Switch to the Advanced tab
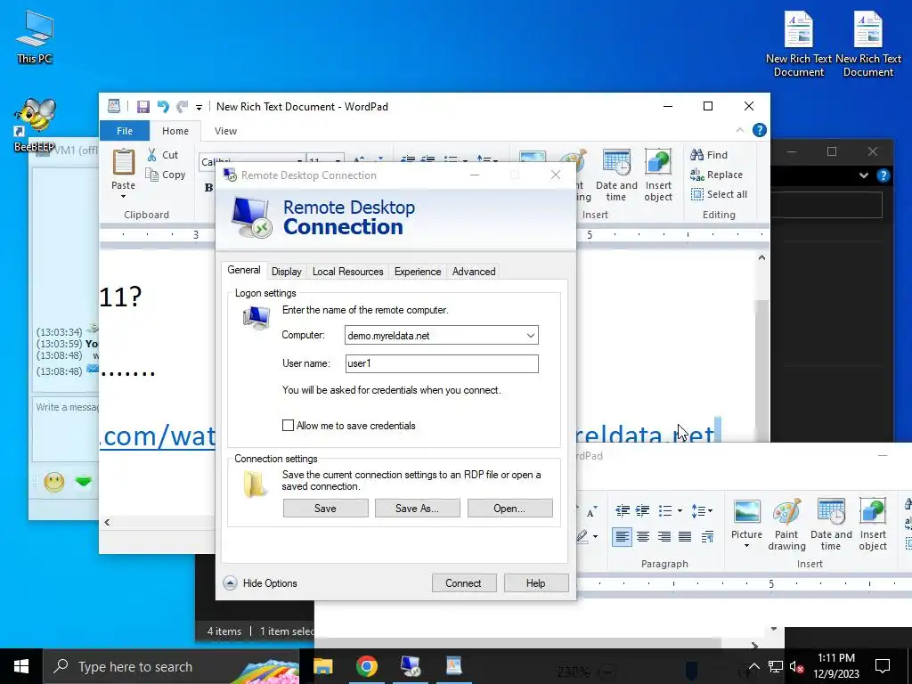 click(474, 272)
